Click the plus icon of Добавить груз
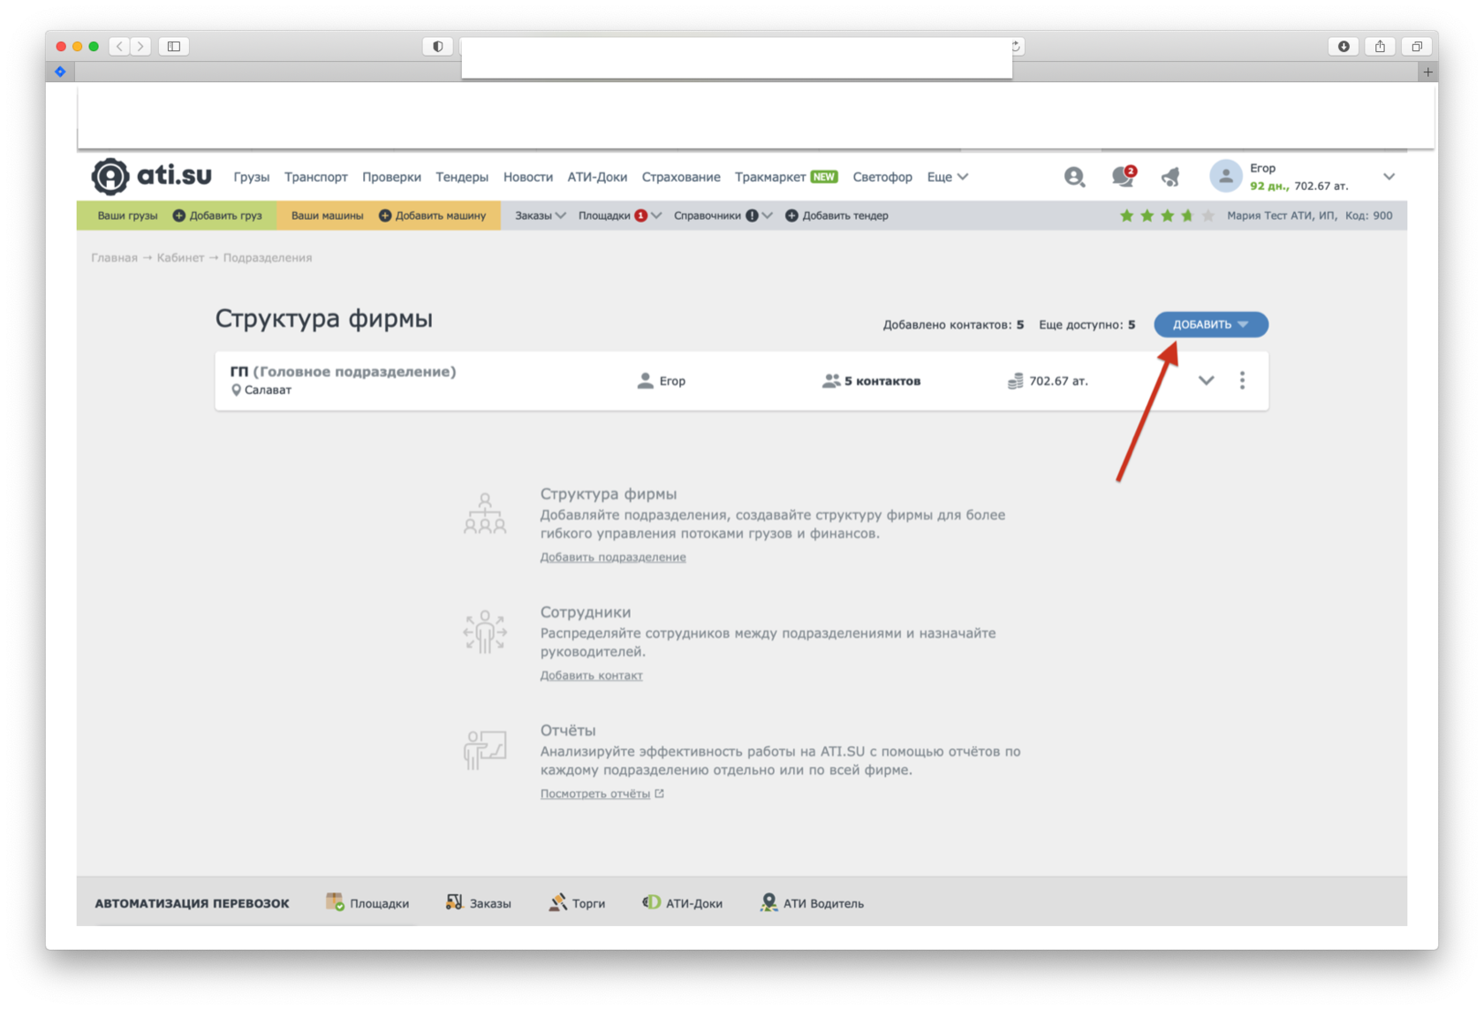1484x1010 pixels. coord(178,216)
